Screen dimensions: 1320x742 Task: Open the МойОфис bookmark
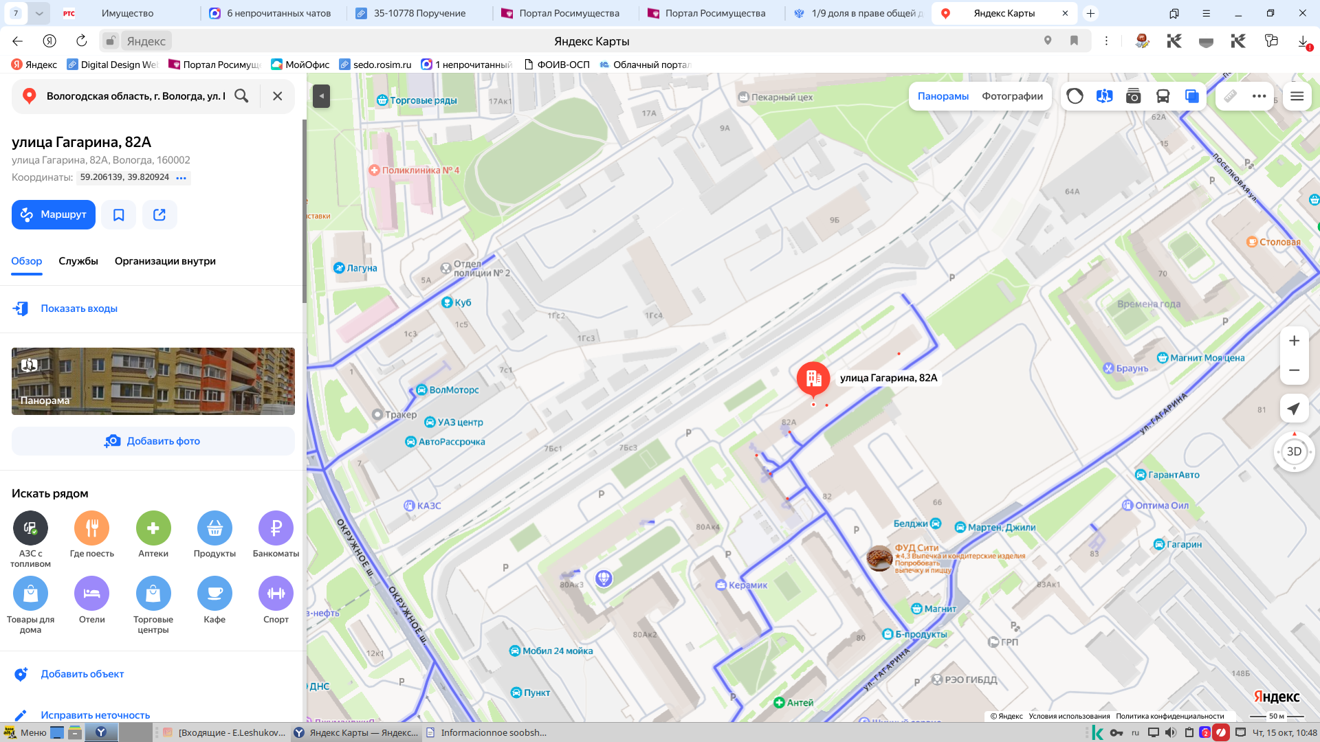pyautogui.click(x=300, y=65)
